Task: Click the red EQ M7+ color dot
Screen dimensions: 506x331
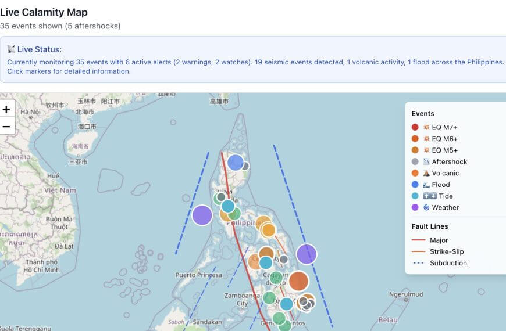Action: click(x=415, y=127)
